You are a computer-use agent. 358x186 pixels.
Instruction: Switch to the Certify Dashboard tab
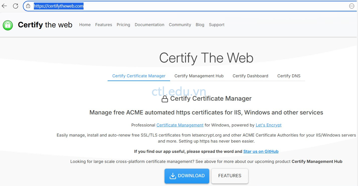coord(250,76)
